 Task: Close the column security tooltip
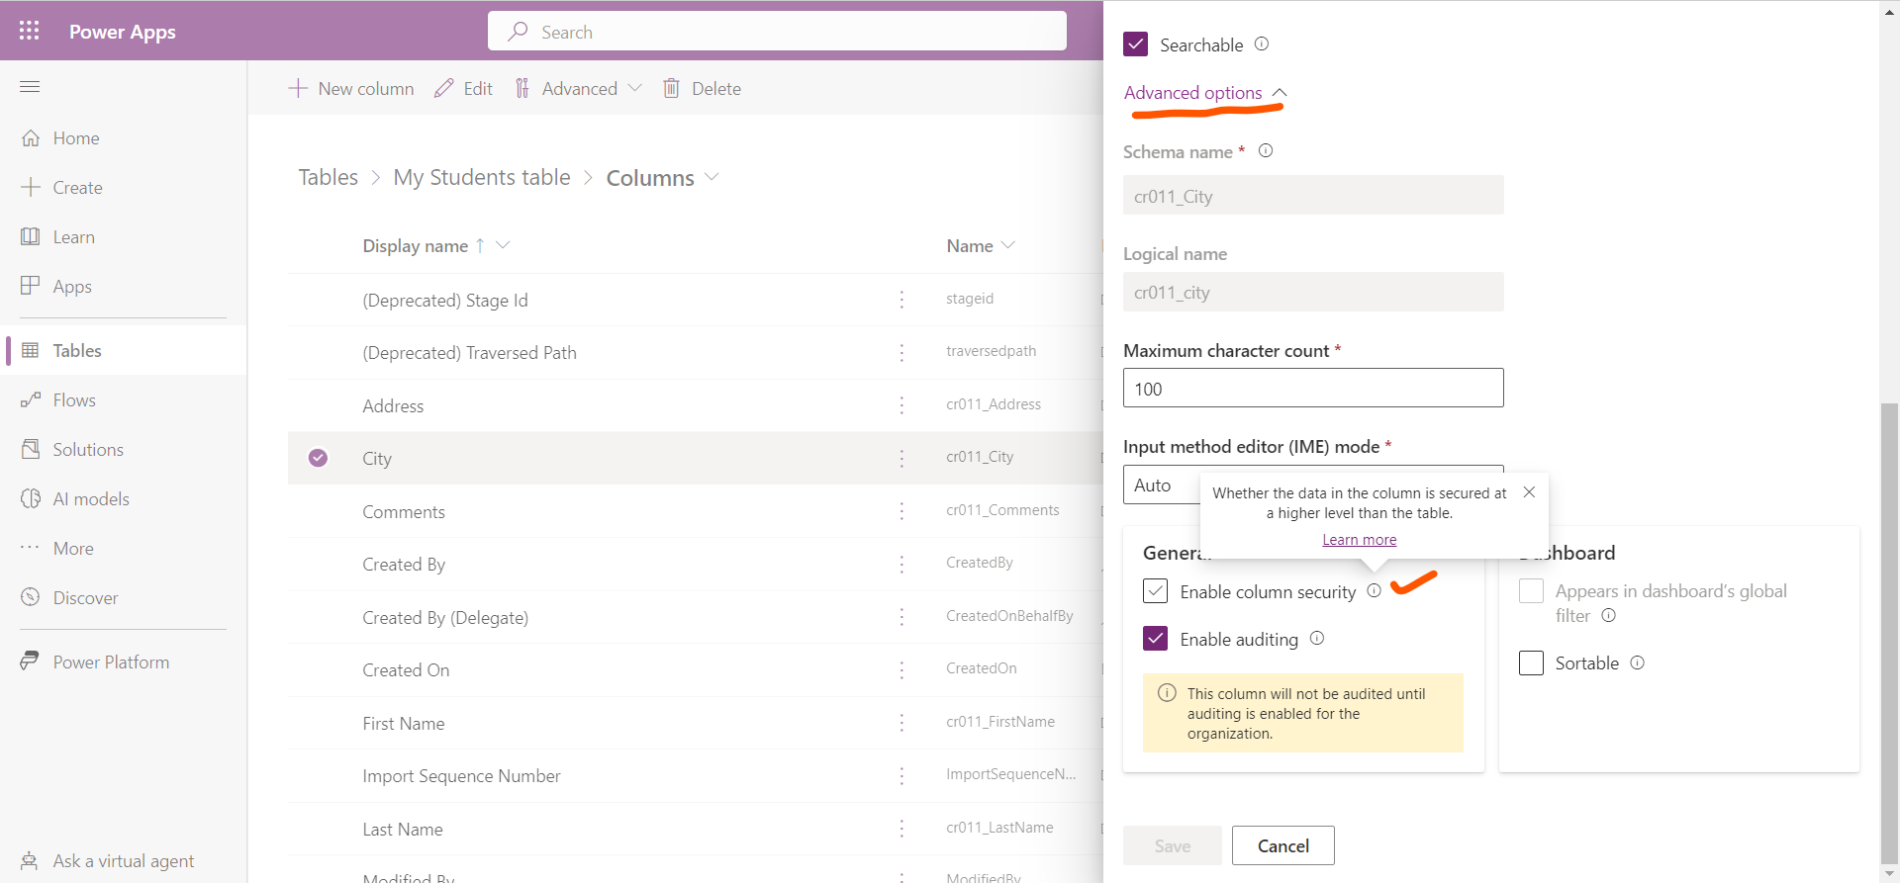click(x=1529, y=492)
